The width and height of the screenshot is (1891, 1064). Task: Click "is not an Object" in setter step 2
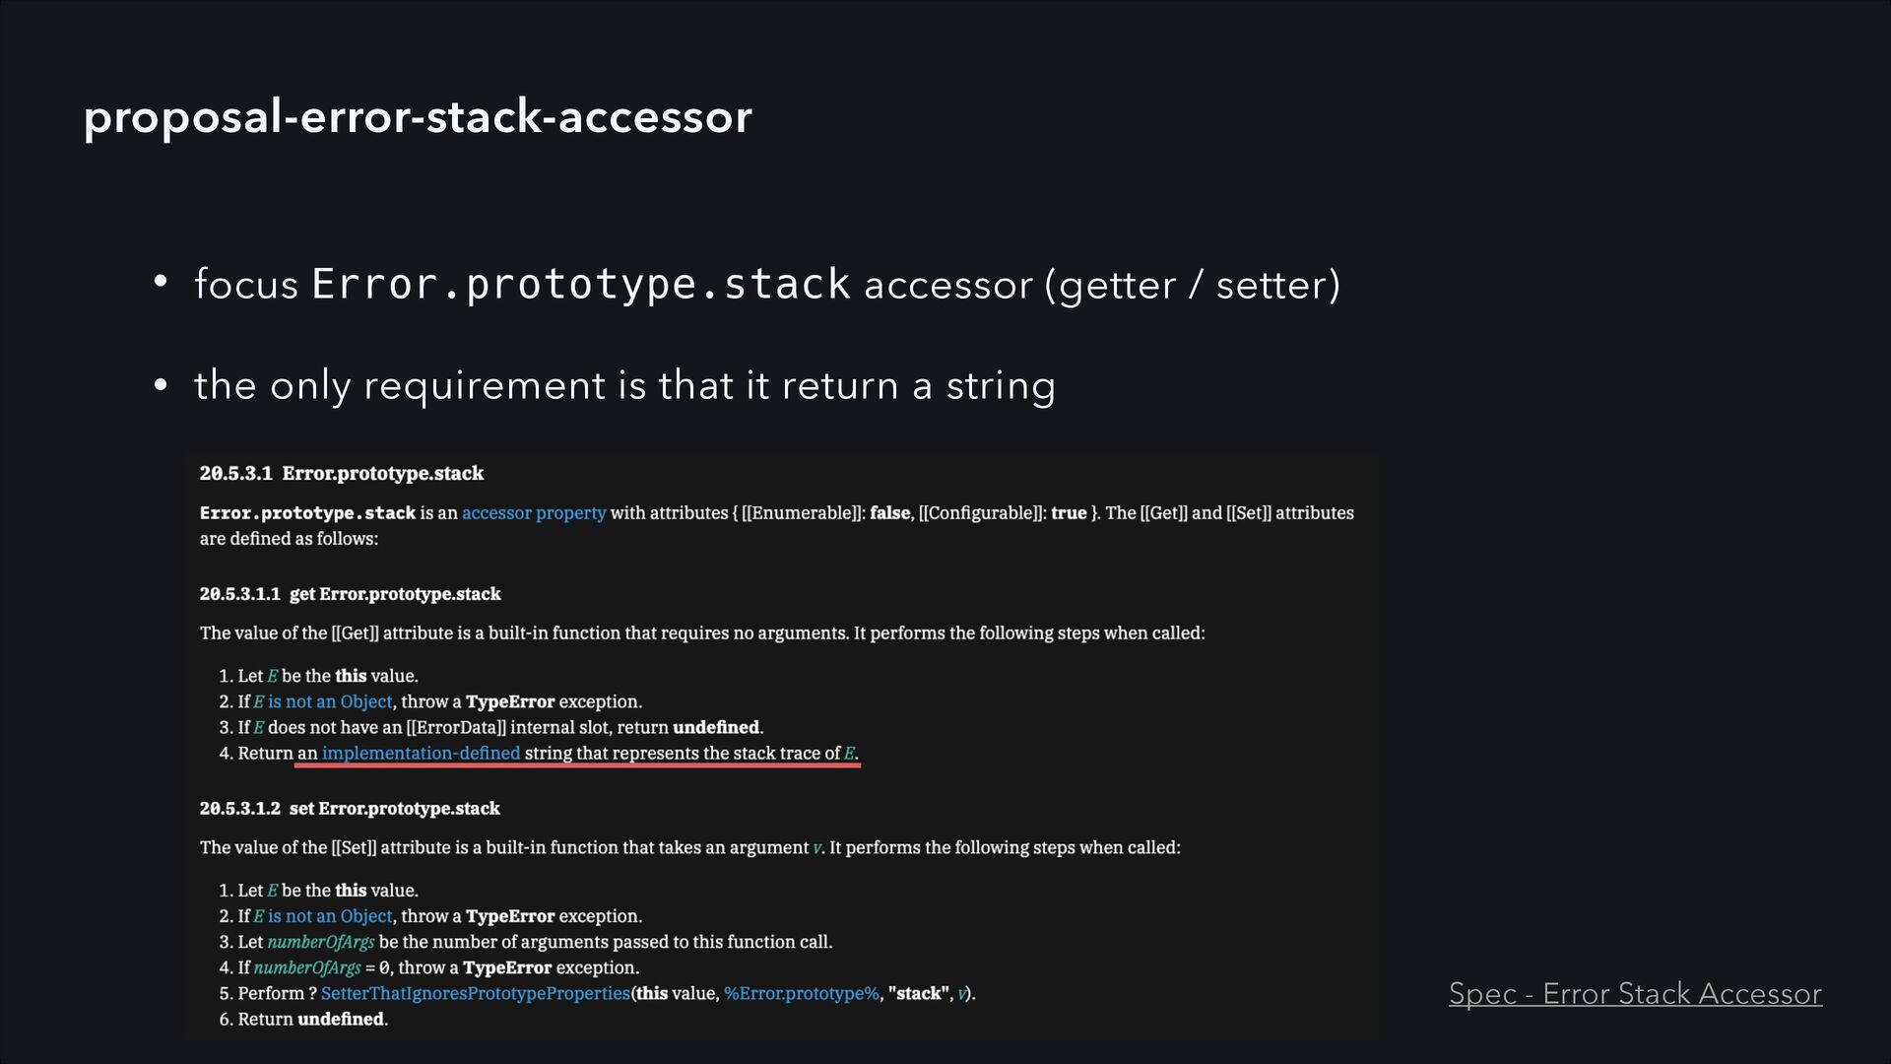330,916
